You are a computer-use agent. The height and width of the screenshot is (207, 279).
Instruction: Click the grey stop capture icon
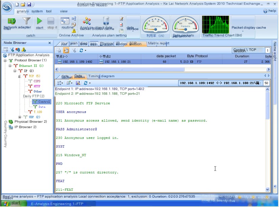51,21
